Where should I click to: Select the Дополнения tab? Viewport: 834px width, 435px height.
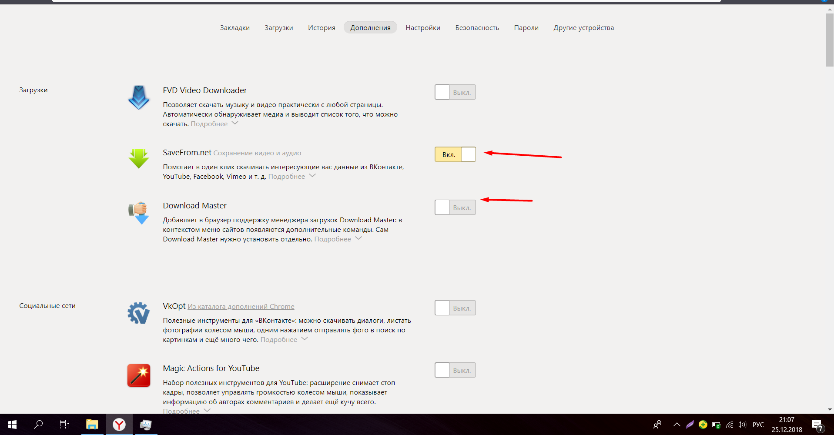[x=370, y=27]
